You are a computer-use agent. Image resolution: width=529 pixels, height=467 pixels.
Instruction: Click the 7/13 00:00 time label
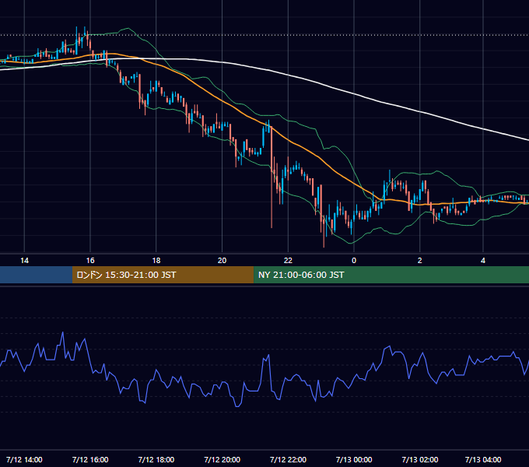point(354,459)
